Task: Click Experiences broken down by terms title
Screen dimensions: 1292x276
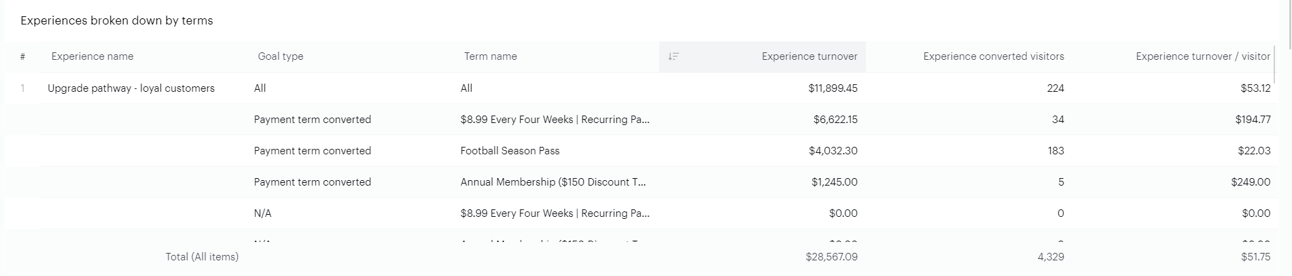Action: click(x=117, y=21)
